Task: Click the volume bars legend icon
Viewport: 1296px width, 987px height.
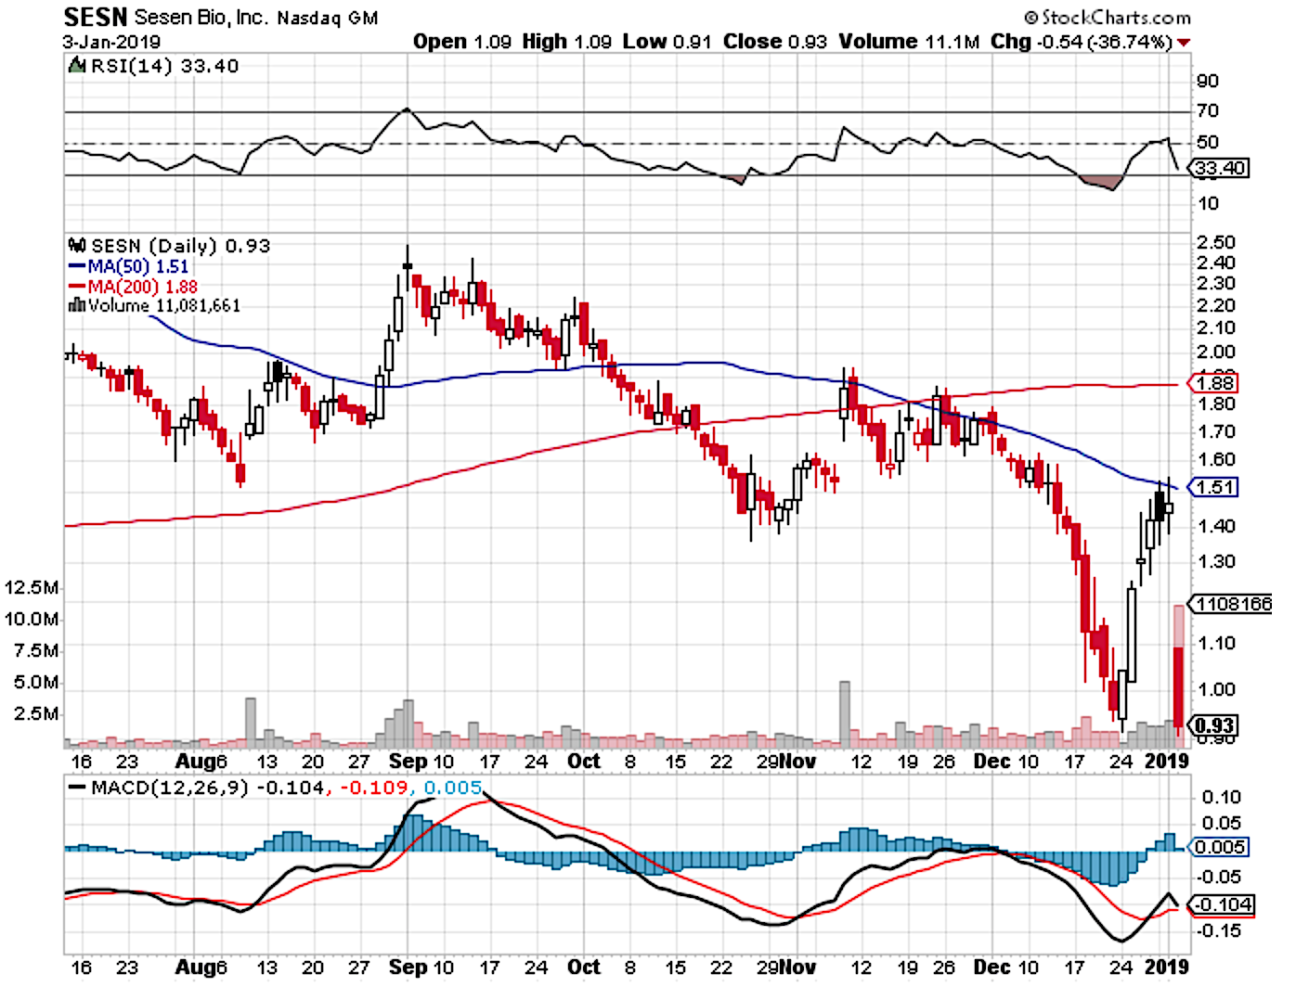Action: tap(78, 305)
